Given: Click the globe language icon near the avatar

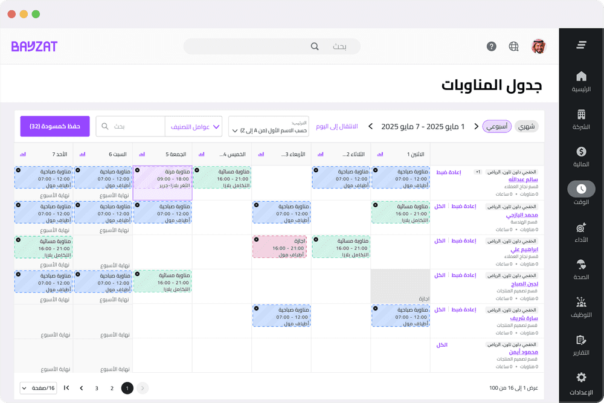Looking at the screenshot, I should [513, 46].
